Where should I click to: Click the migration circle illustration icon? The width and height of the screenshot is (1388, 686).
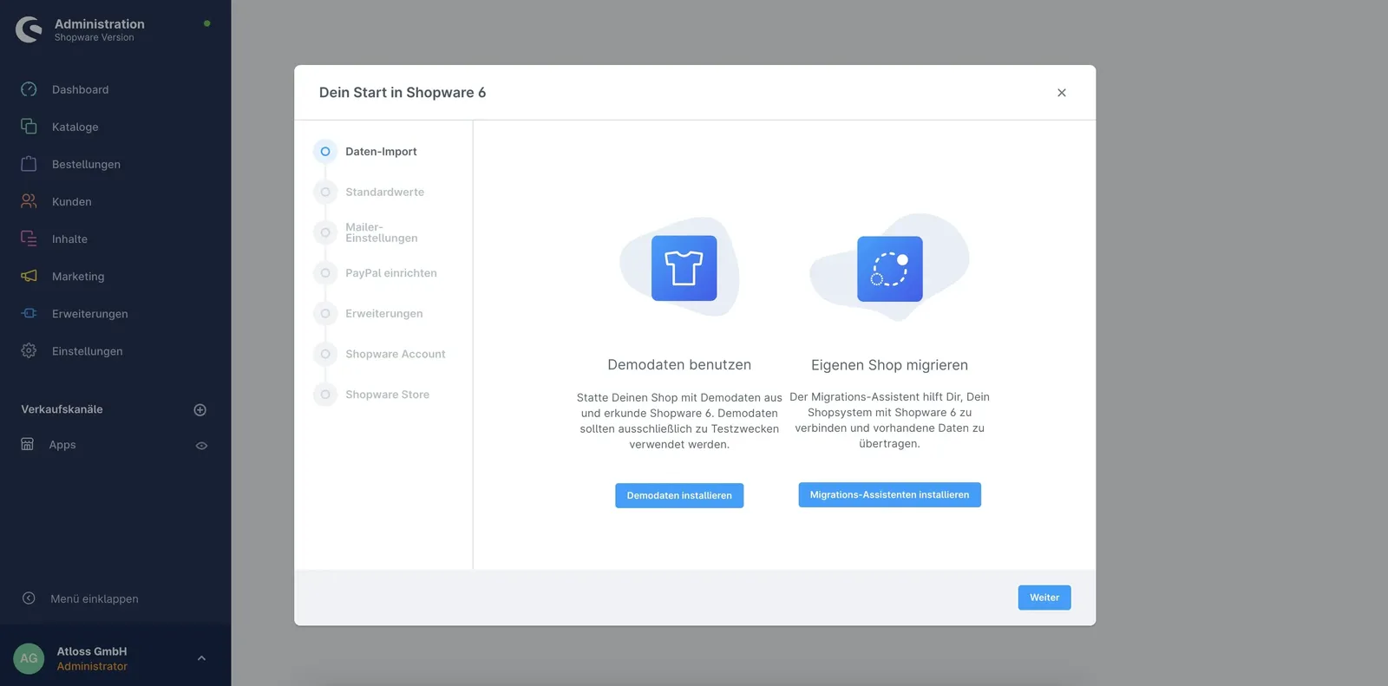(x=890, y=269)
